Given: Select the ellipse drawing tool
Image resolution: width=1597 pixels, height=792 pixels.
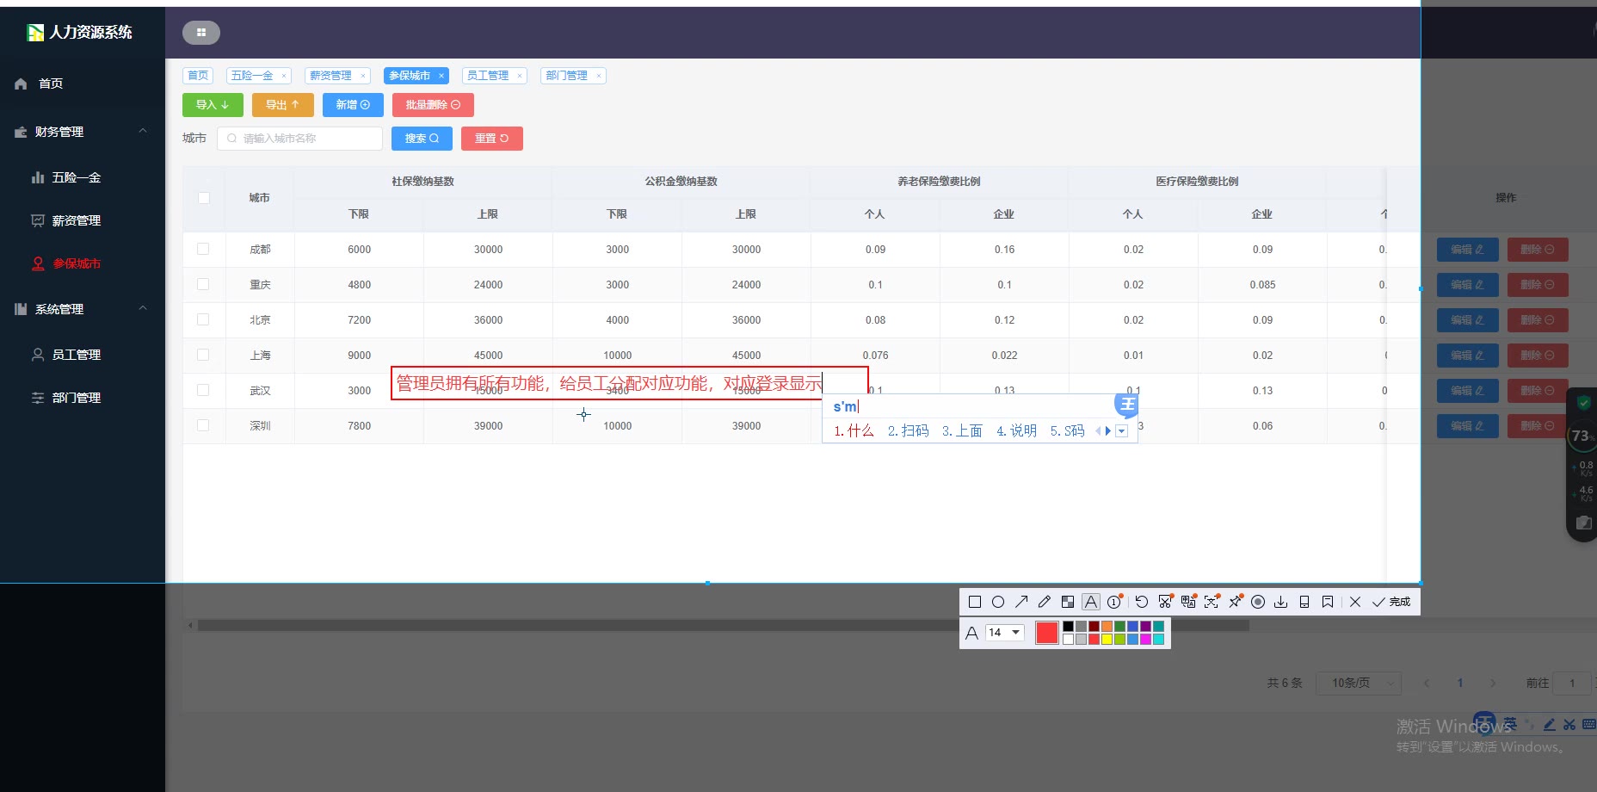Looking at the screenshot, I should (x=998, y=602).
